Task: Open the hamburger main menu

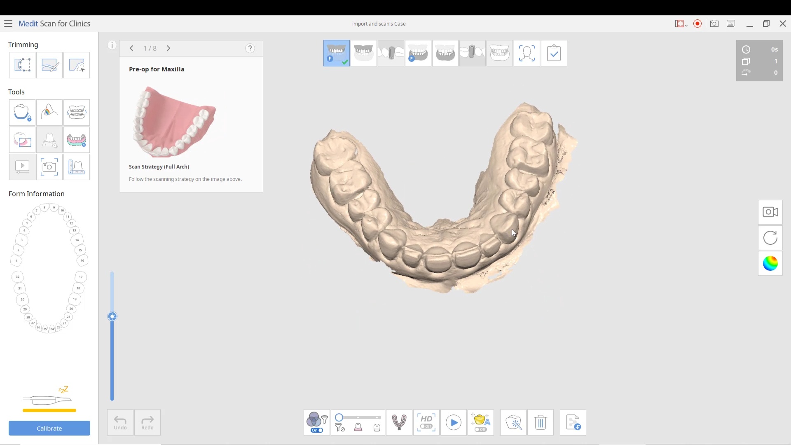Action: (8, 23)
